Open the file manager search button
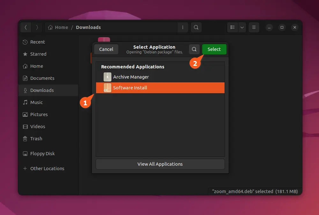 [196, 27]
